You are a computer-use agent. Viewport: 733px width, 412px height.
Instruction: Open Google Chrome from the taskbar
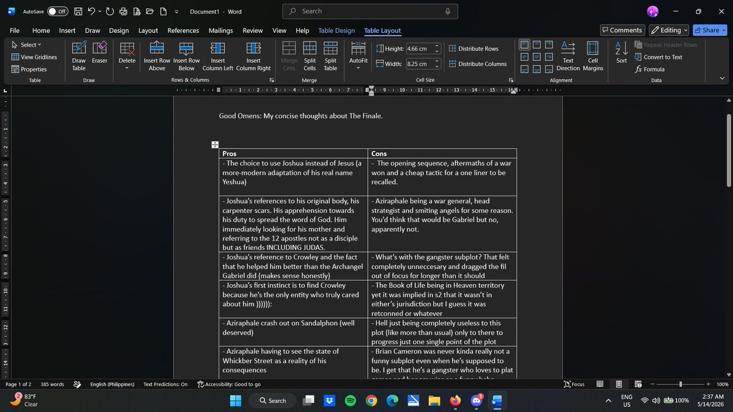click(371, 400)
